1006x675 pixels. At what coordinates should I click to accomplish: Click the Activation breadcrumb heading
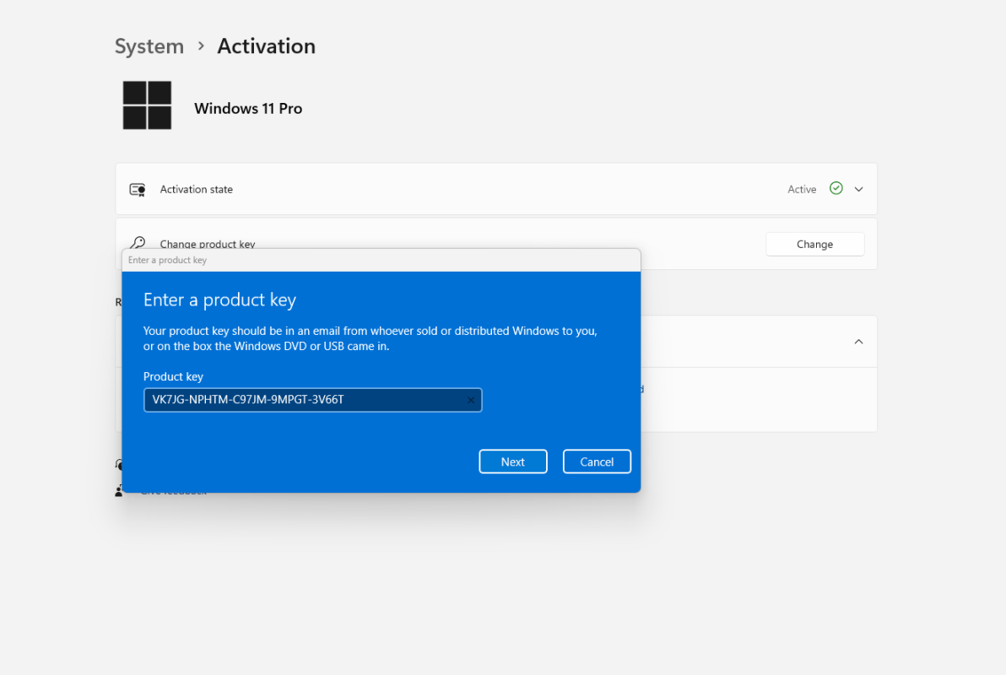coord(266,46)
